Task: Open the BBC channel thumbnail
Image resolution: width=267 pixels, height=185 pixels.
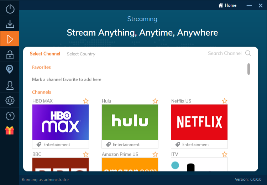Action: click(x=61, y=164)
